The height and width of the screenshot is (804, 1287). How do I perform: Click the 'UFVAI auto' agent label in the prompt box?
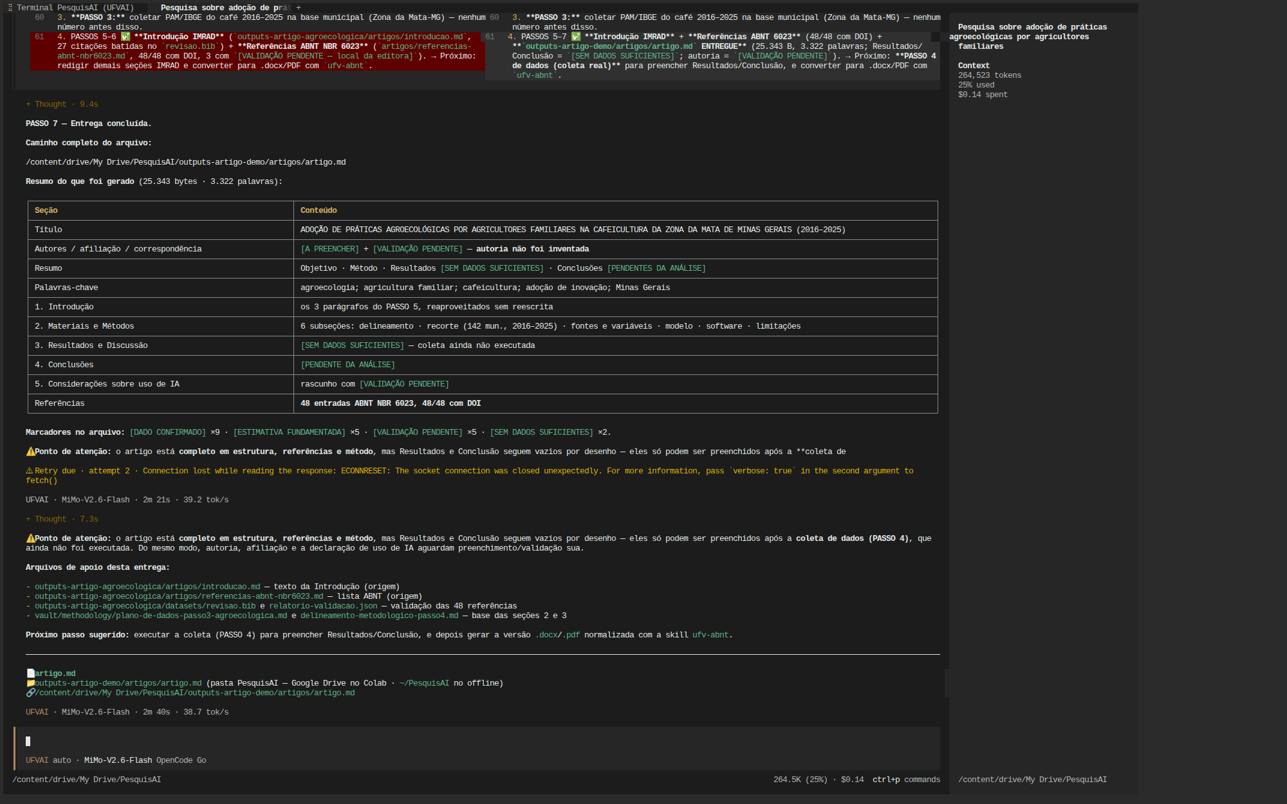48,760
